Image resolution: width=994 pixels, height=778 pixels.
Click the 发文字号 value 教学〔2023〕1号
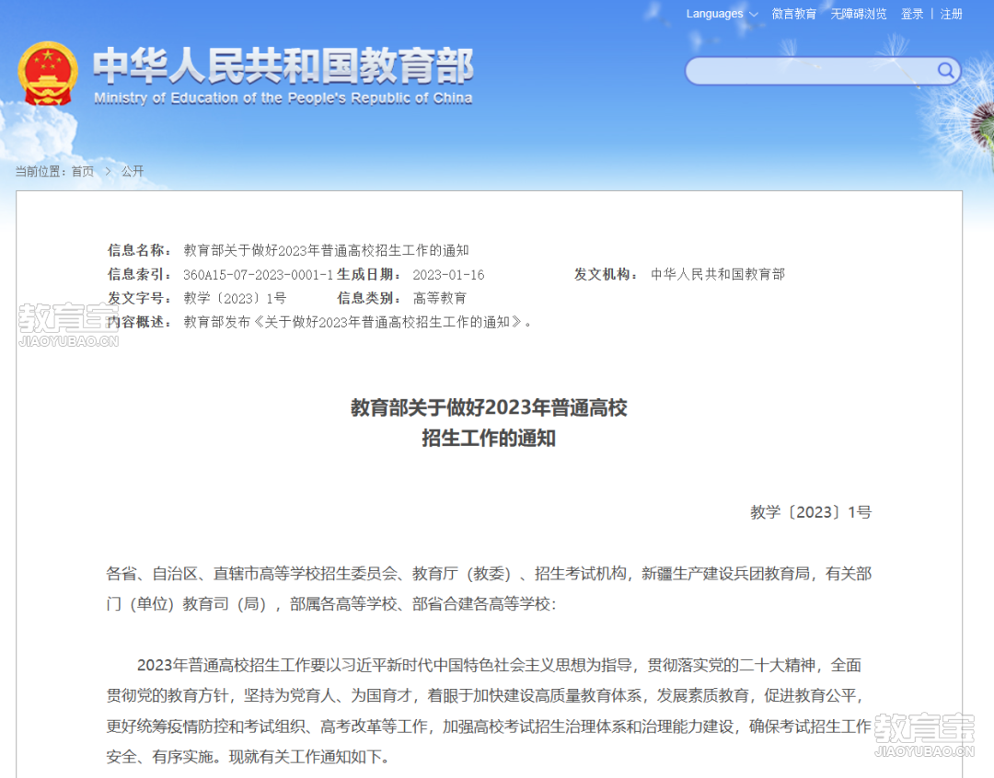(x=235, y=298)
